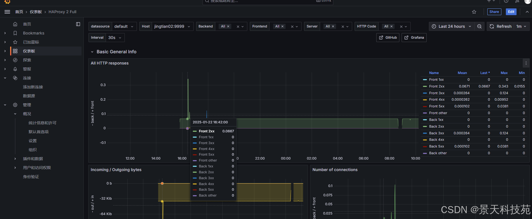
Task: Open 数据源 in the sidebar
Action: [x=29, y=96]
